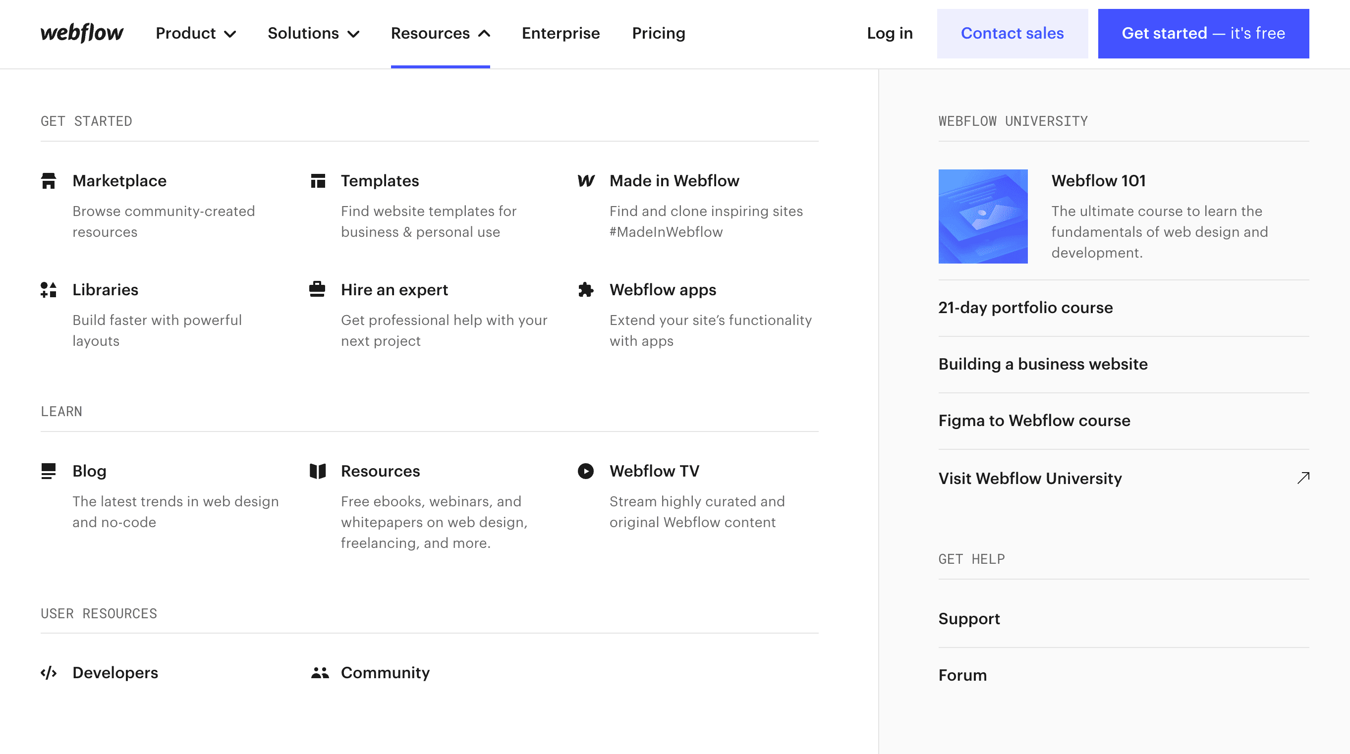Screen dimensions: 1350x754
Task: Expand the Solutions dropdown menu
Action: (313, 34)
